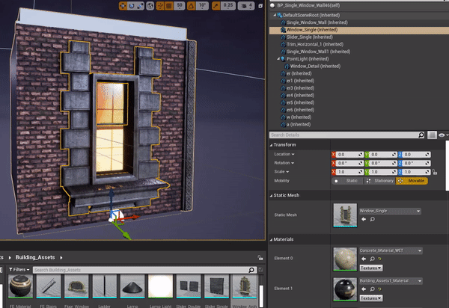This screenshot has height=308, width=449.
Task: Select the scale gizmo tool
Action: 140,6
